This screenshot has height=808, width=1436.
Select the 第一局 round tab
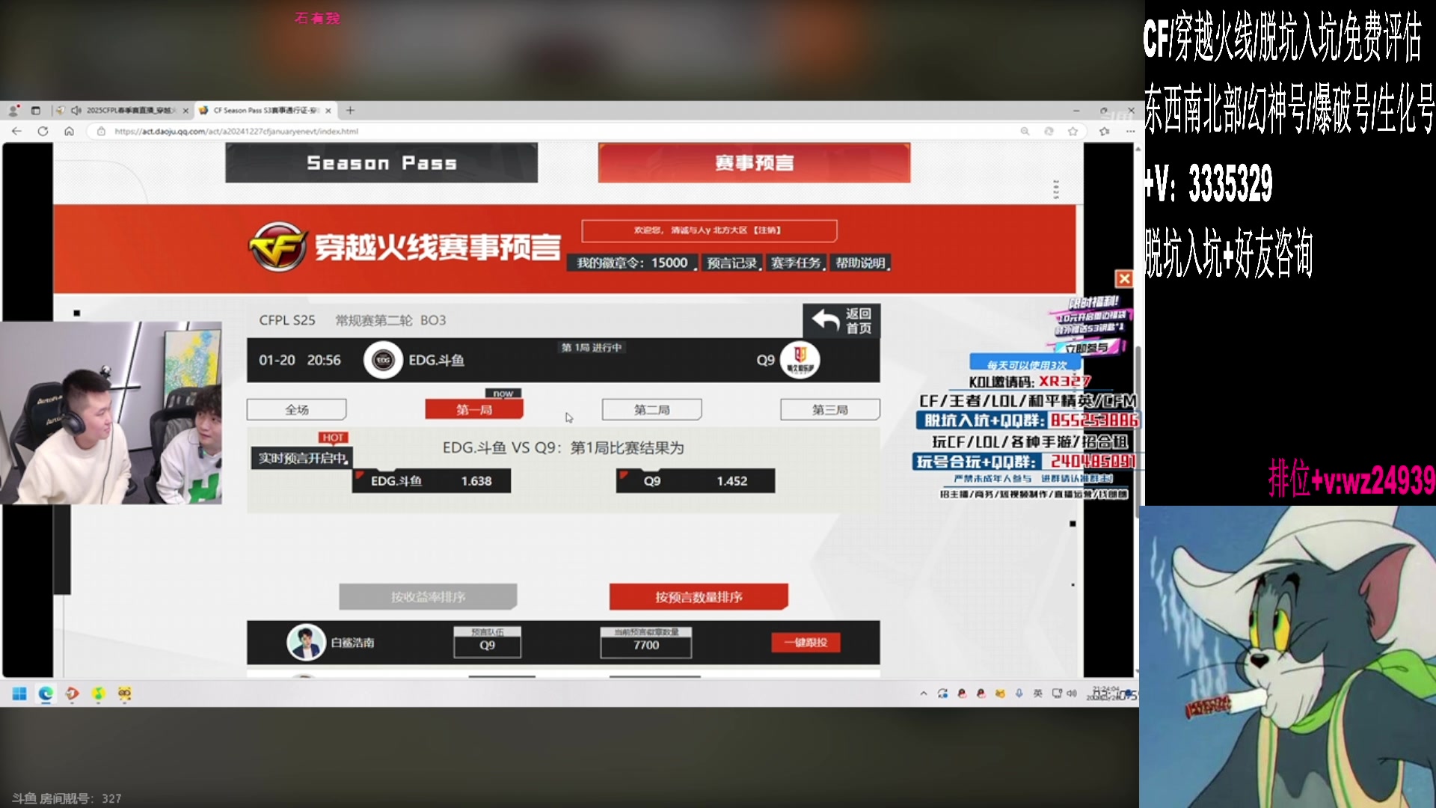[474, 410]
